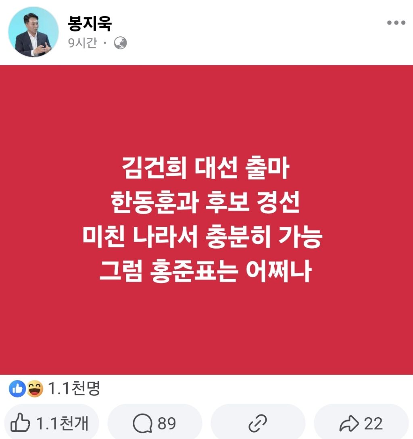
Task: Click the laughing face reaction icon
Action: [x=35, y=389]
